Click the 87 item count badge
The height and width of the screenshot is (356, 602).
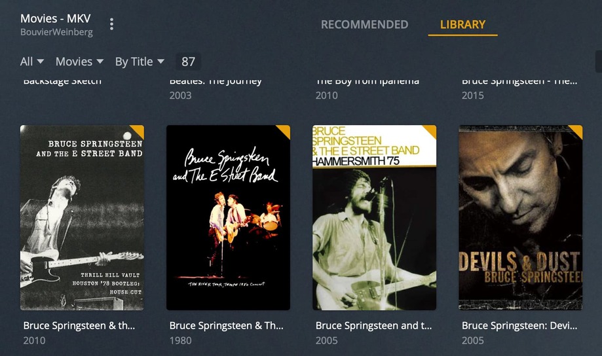[x=188, y=62]
